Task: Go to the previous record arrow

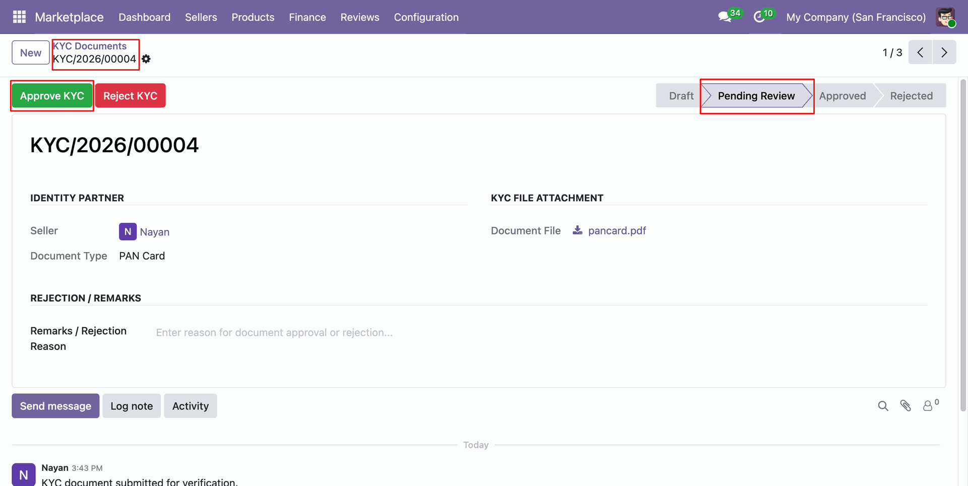Action: point(920,52)
